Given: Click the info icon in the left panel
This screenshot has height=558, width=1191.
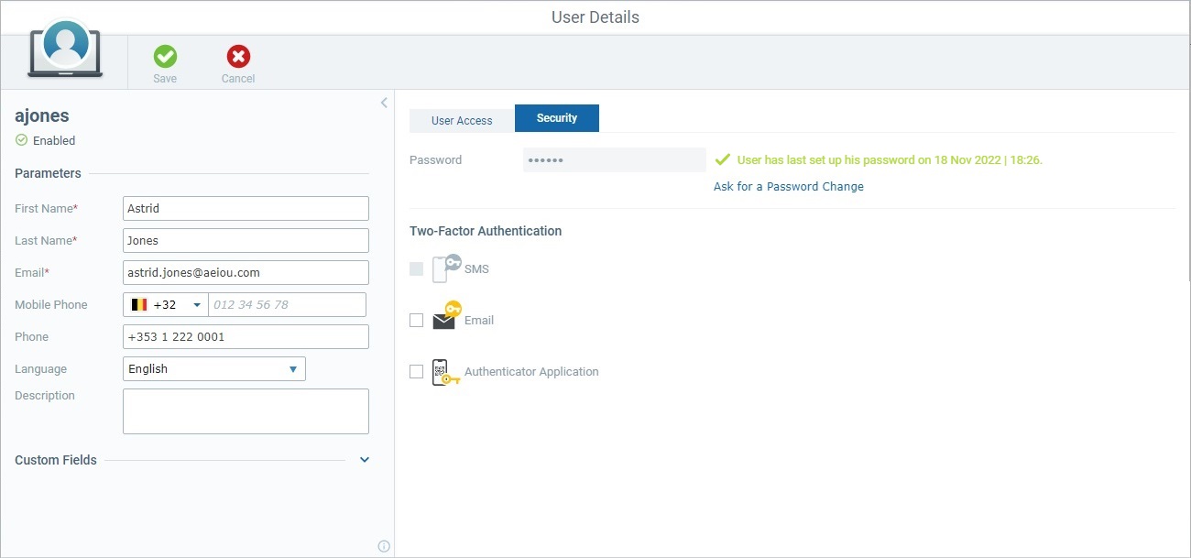Looking at the screenshot, I should (384, 546).
